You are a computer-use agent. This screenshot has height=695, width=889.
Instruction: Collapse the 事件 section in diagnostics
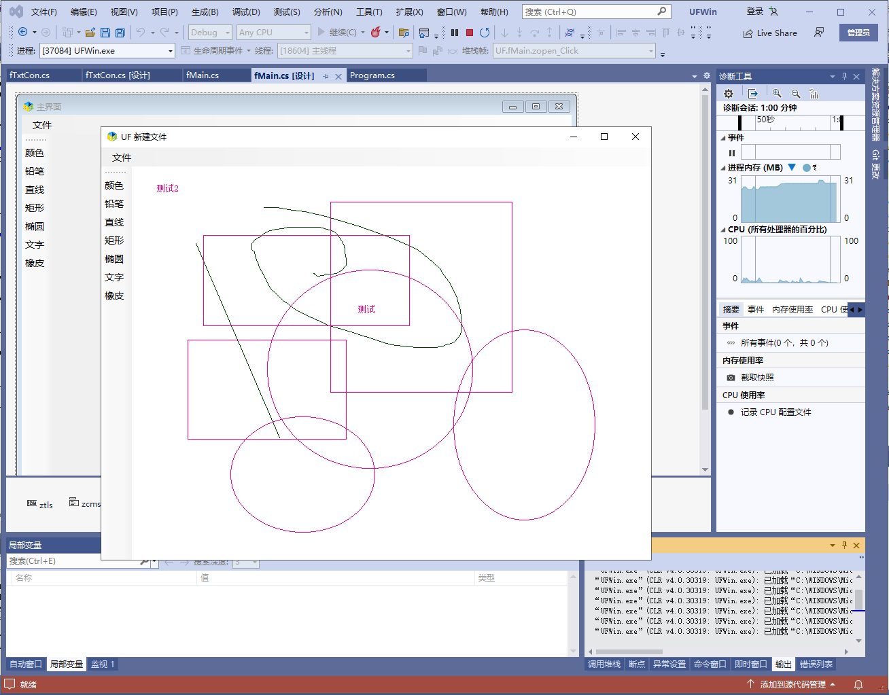point(723,138)
